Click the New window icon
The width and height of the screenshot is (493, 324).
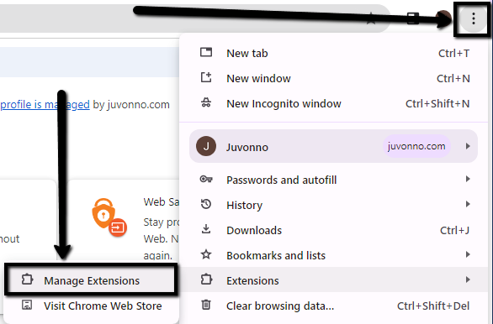pos(206,77)
